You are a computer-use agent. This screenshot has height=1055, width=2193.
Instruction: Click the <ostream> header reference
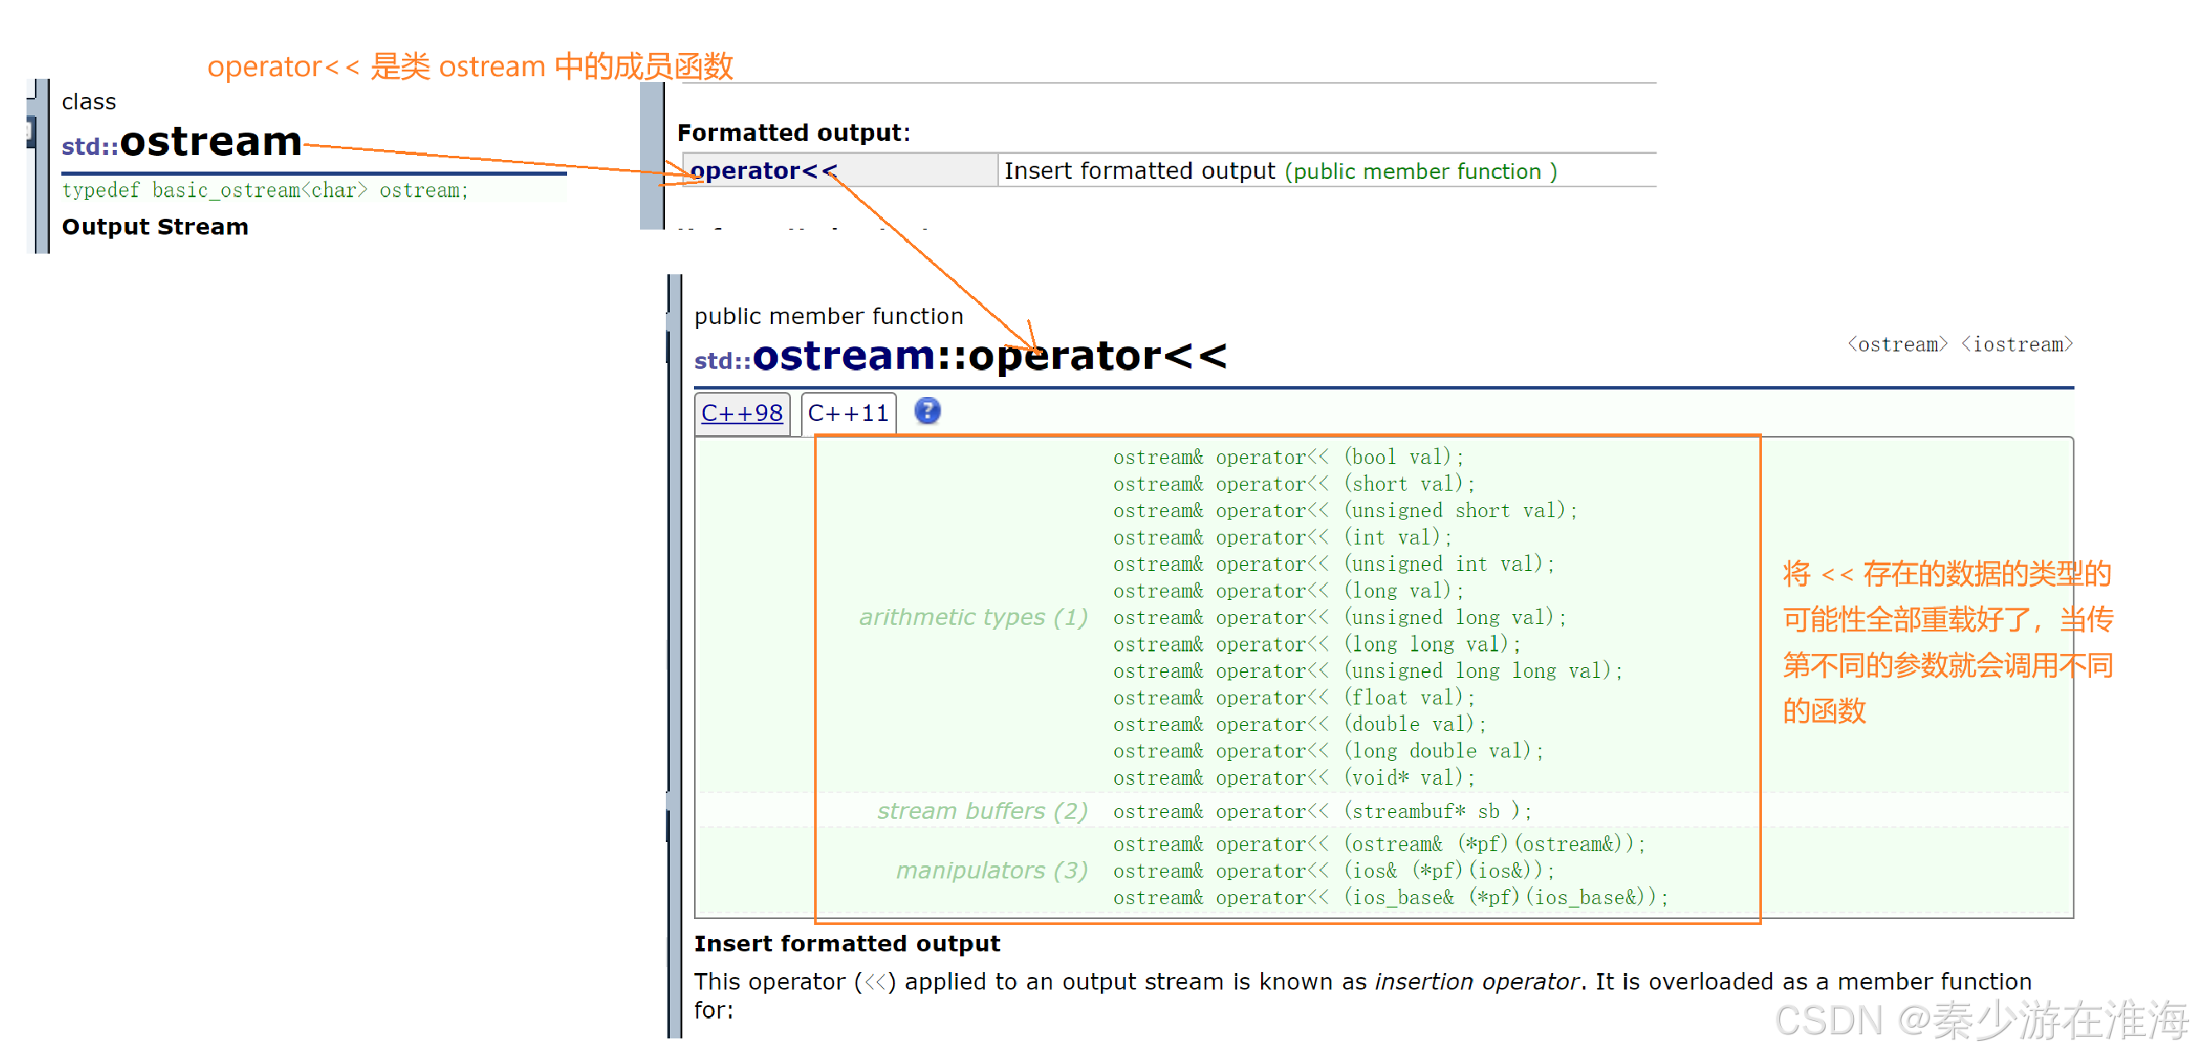tap(1897, 345)
